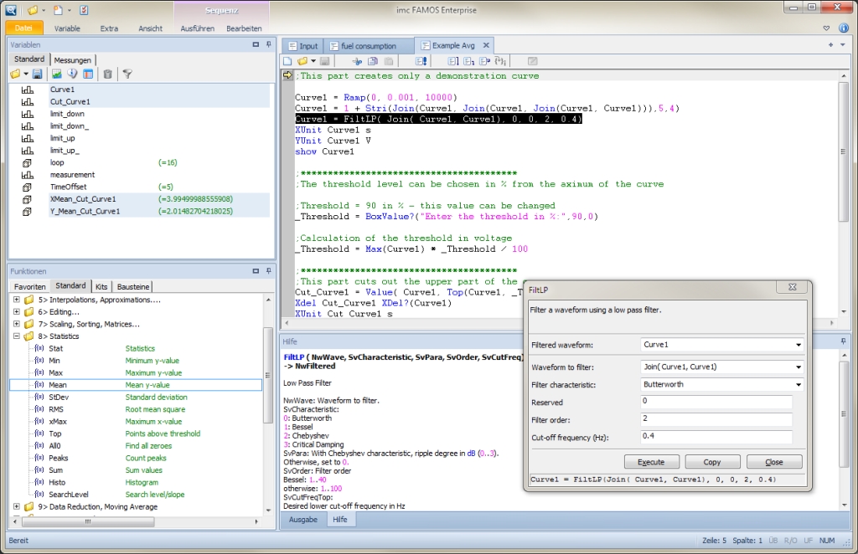This screenshot has height=554, width=858.
Task: Click the show curve chart icon in Variablen
Action: [57, 74]
